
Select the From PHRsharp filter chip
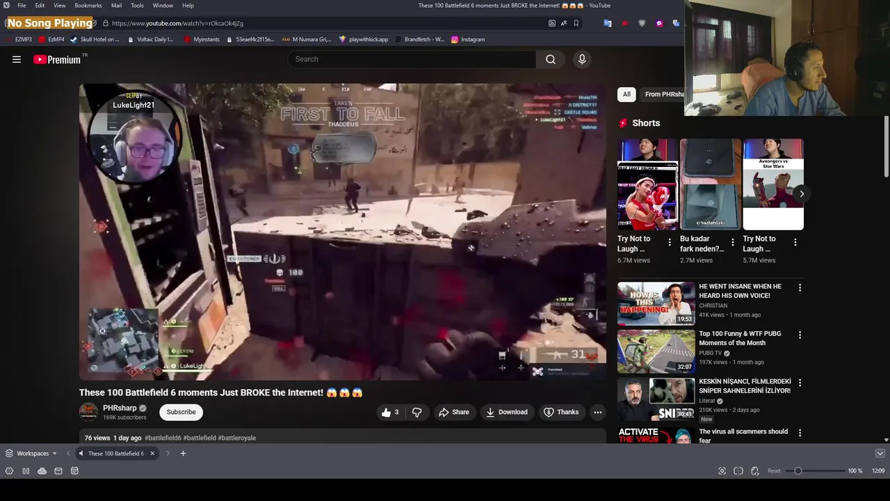tap(664, 95)
